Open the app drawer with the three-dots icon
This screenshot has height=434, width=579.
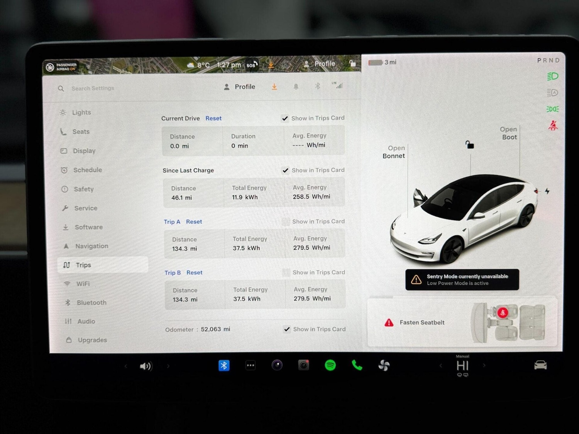pos(251,365)
